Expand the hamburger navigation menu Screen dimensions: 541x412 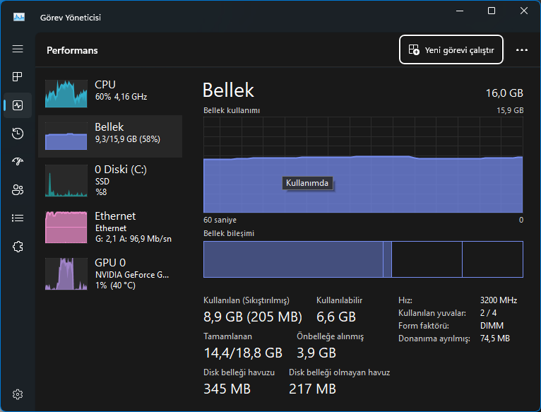pos(18,49)
